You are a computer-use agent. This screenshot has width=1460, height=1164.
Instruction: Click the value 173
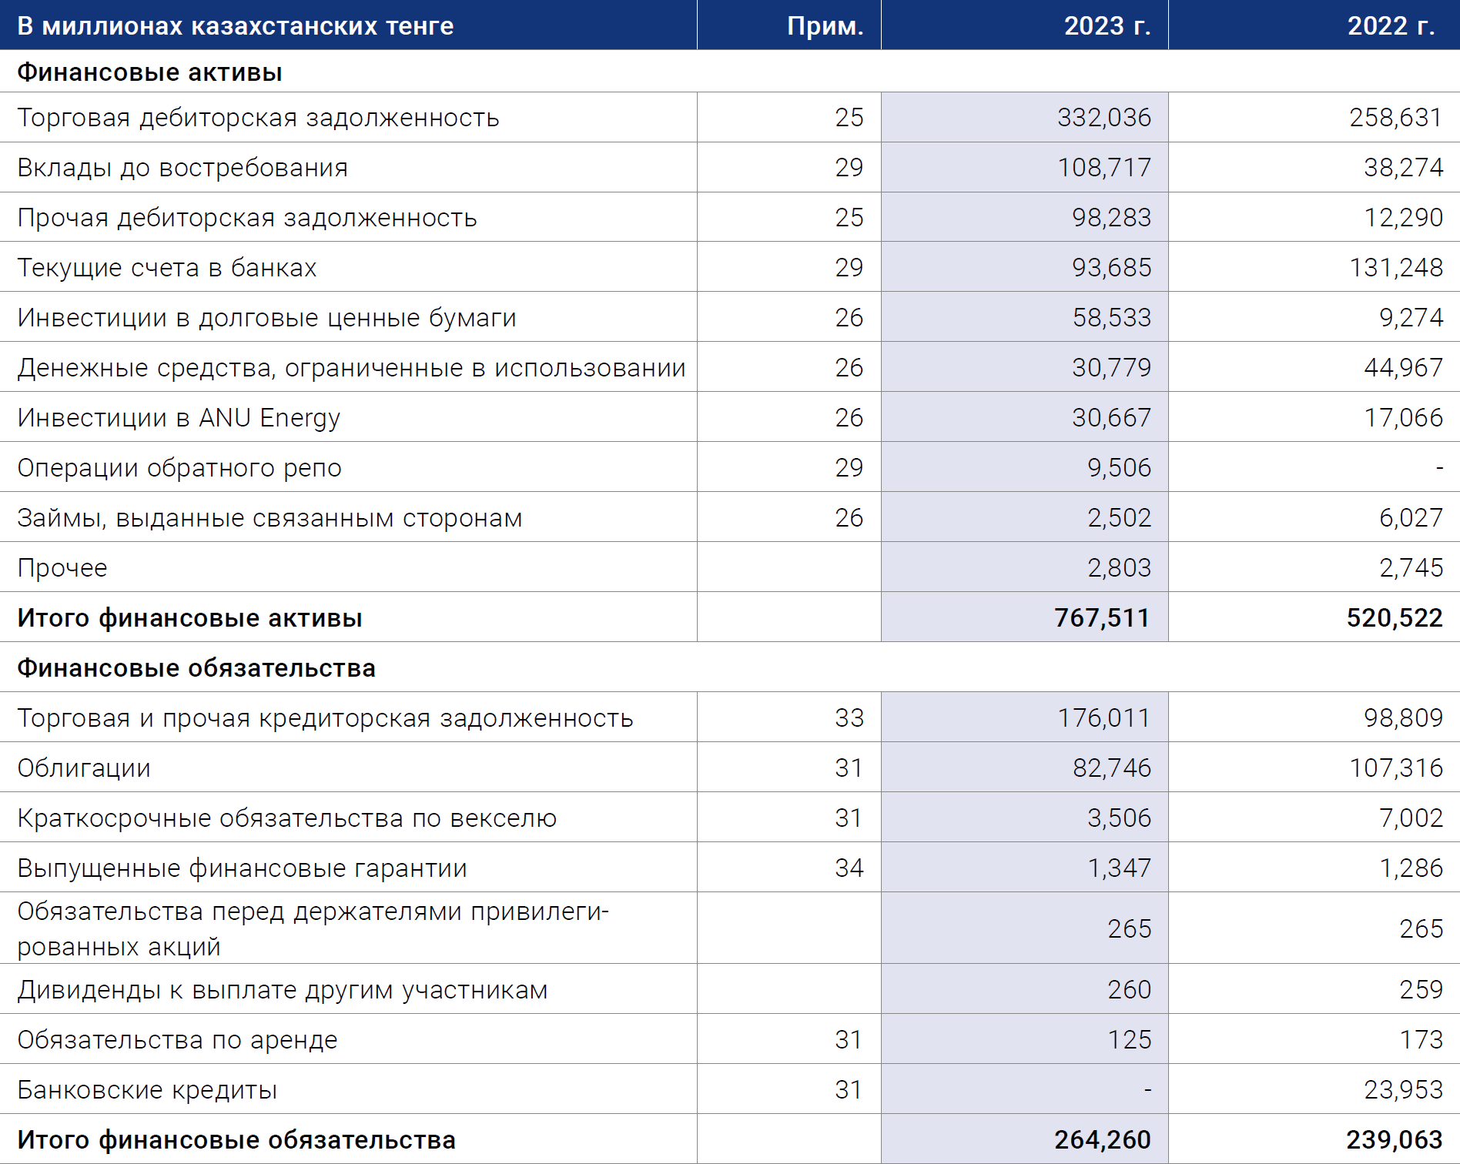tap(1421, 1040)
